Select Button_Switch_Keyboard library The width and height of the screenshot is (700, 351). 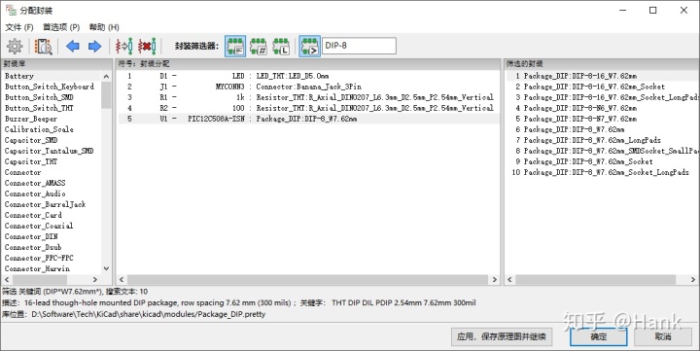coord(52,87)
